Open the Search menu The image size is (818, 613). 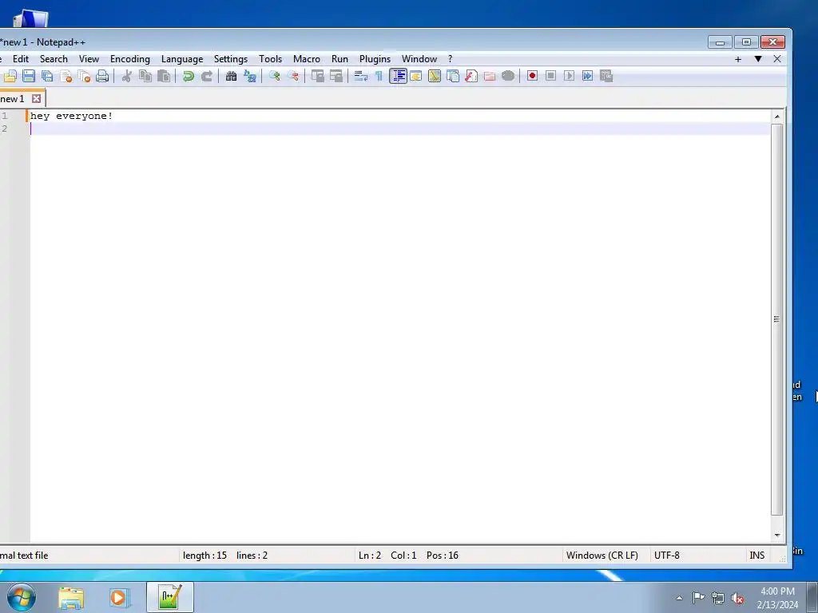[x=54, y=59]
